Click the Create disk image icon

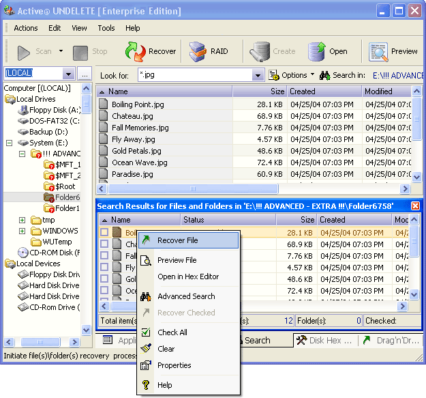(260, 51)
